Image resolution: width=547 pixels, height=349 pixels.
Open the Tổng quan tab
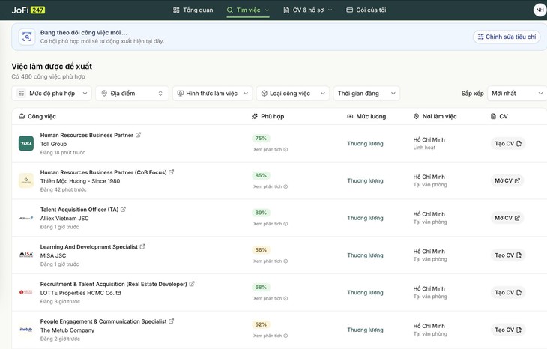193,10
